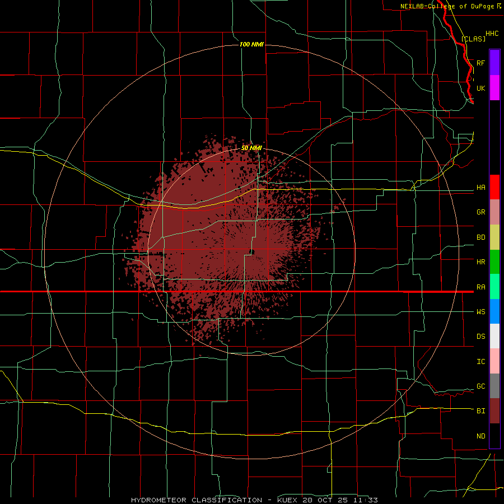The image size is (504, 504).
Task: Click the 20 OCT 25 date text
Action: tap(325, 500)
